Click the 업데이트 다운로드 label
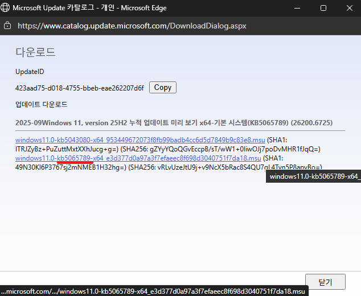Viewport: 361px width, 296px height. 41,105
